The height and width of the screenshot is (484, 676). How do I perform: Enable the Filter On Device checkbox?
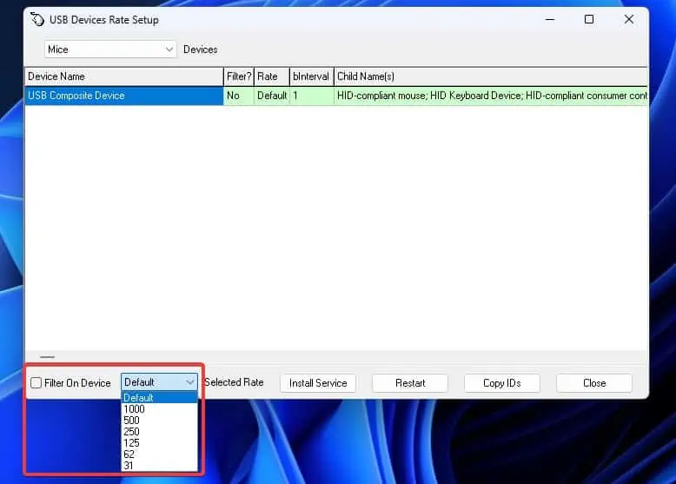[36, 383]
